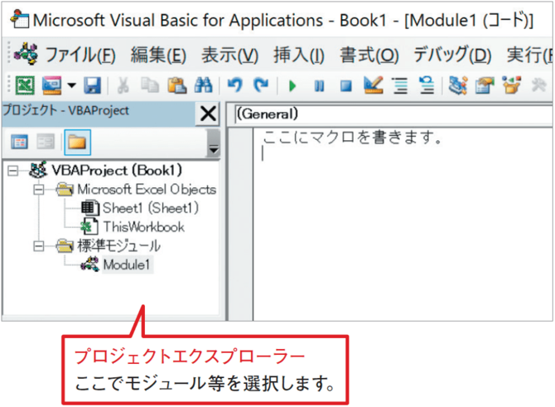Image resolution: width=555 pixels, height=407 pixels.
Task: Click the outdent lines toolbar icon
Action: point(427,85)
